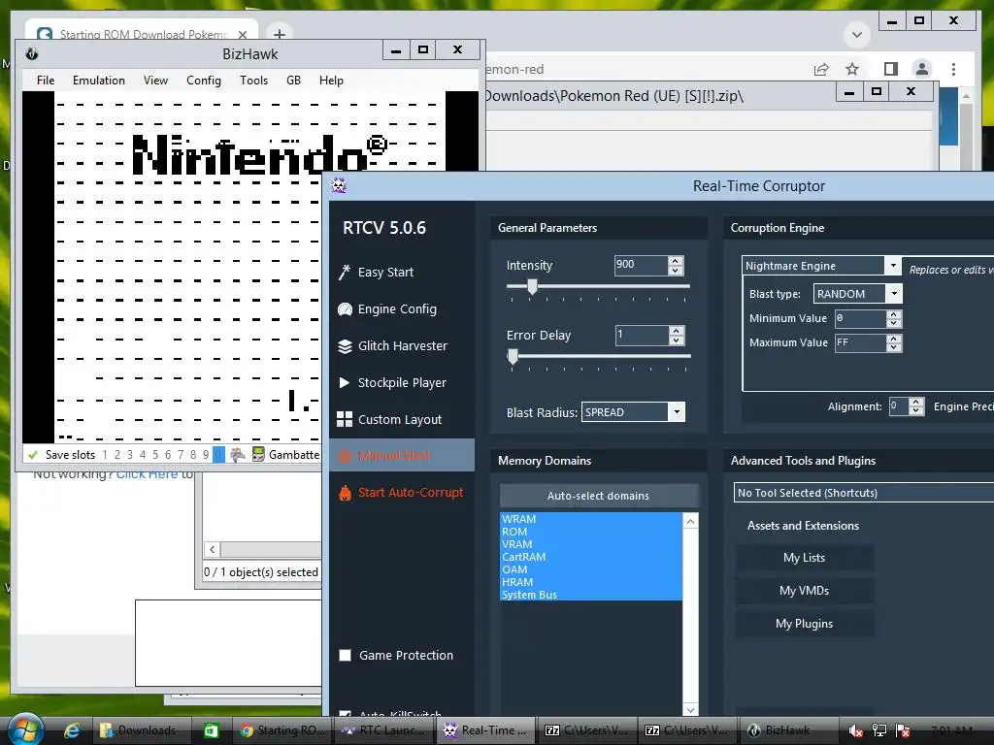Click the Intensity slider handle
994x745 pixels.
click(x=533, y=287)
